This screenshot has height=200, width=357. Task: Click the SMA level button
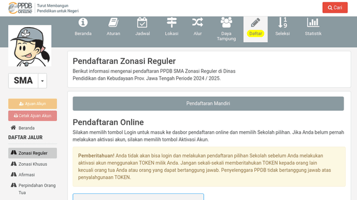[x=23, y=81]
